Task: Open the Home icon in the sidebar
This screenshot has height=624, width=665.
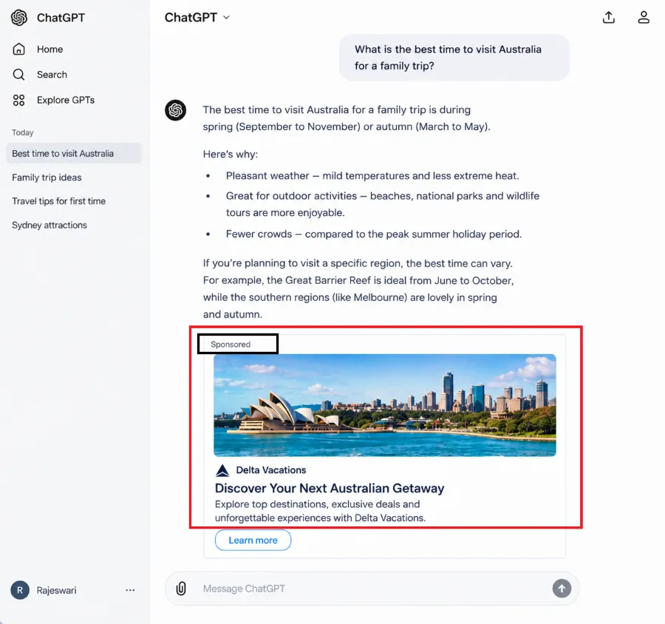Action: tap(18, 50)
